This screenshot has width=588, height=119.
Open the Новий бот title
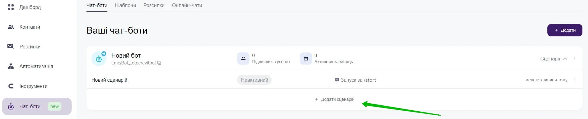click(126, 55)
